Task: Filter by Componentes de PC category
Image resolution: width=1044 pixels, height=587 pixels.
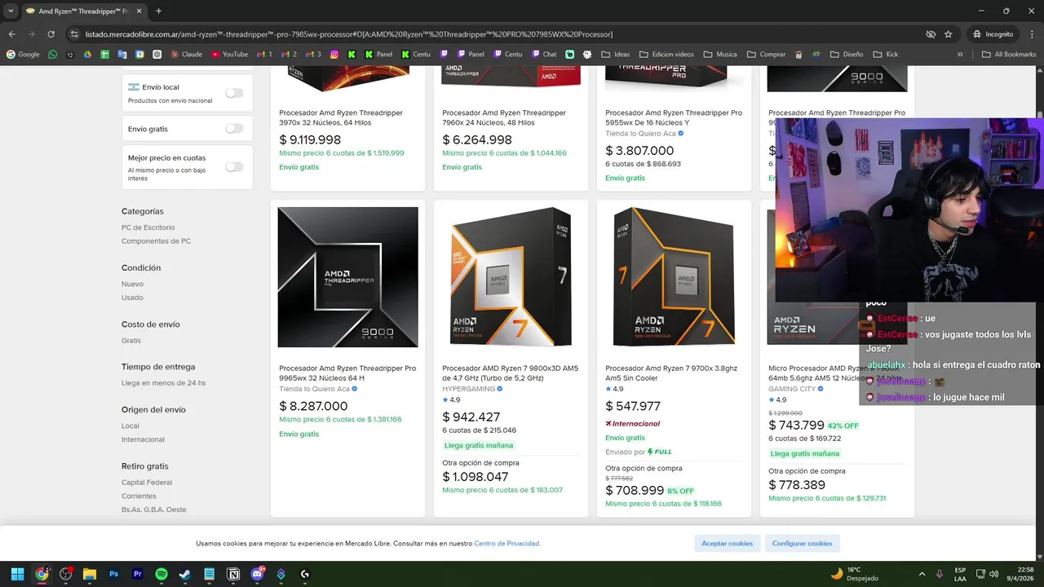Action: [x=156, y=241]
